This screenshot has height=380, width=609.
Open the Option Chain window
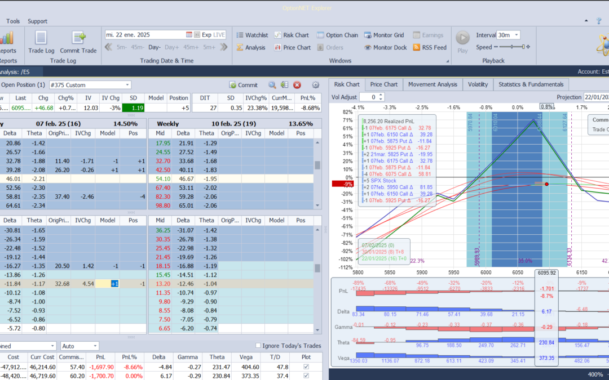pyautogui.click(x=337, y=35)
